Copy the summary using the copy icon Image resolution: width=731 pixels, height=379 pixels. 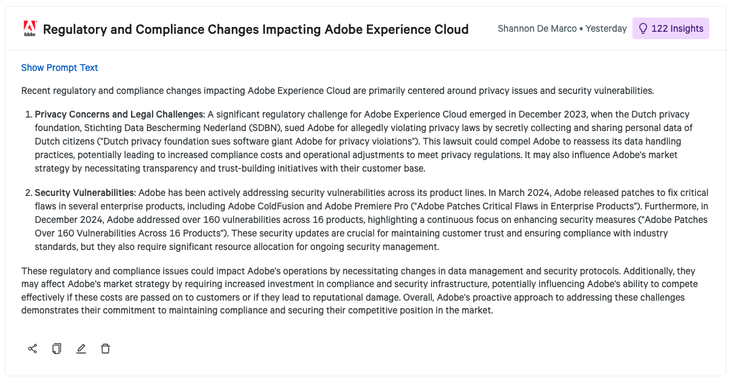point(57,349)
